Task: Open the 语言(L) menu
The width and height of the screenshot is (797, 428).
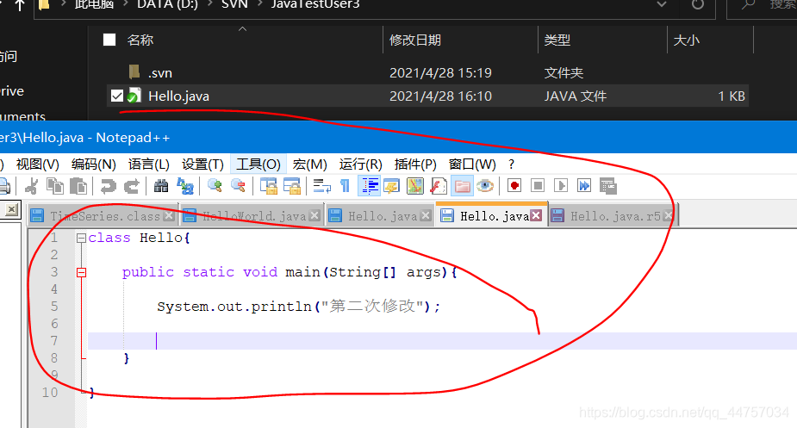Action: (148, 164)
